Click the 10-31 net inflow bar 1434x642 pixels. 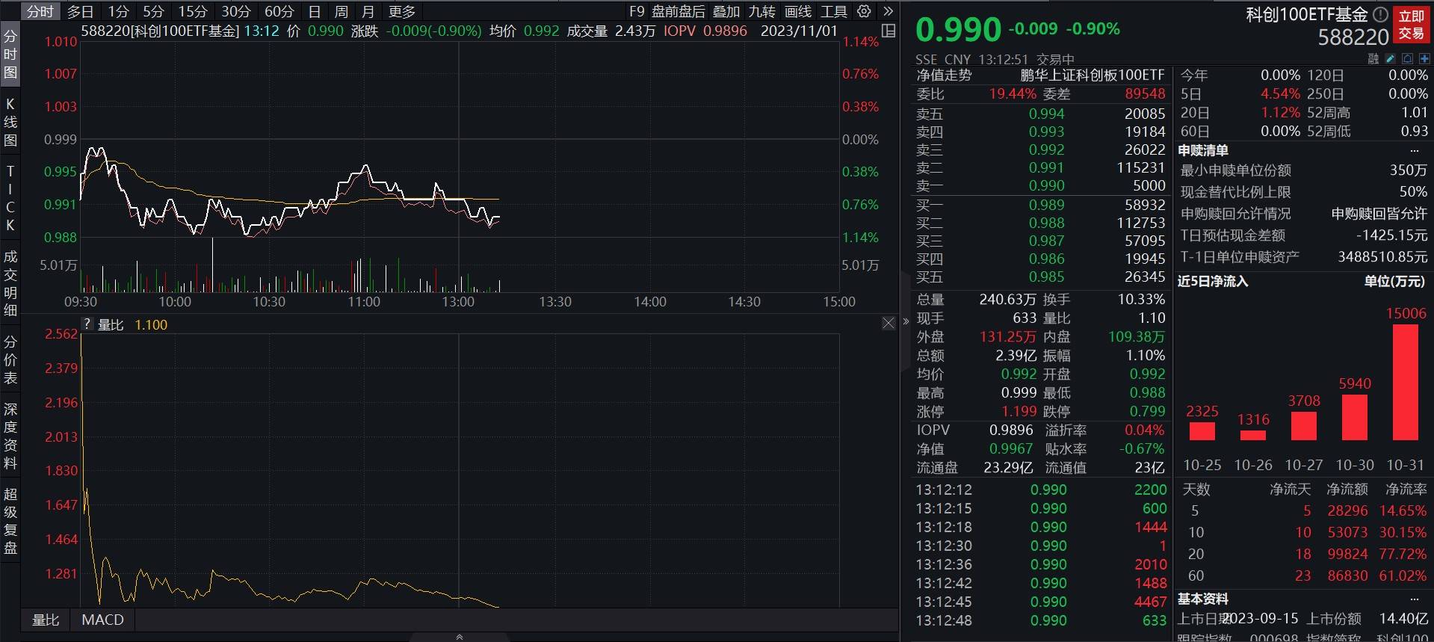(x=1405, y=382)
